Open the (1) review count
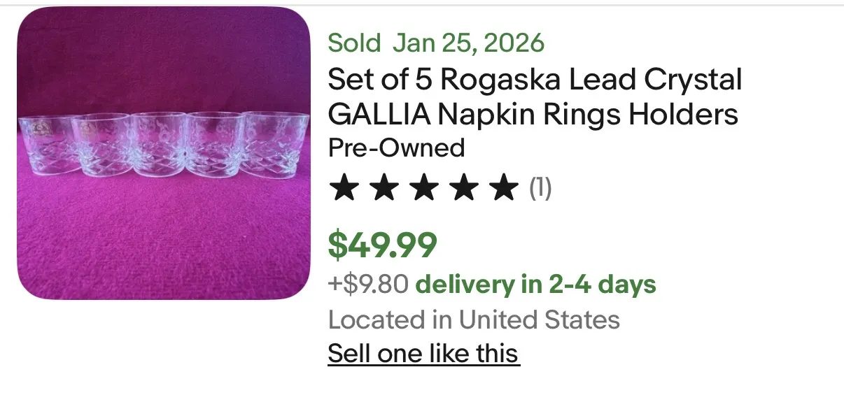 (540, 188)
